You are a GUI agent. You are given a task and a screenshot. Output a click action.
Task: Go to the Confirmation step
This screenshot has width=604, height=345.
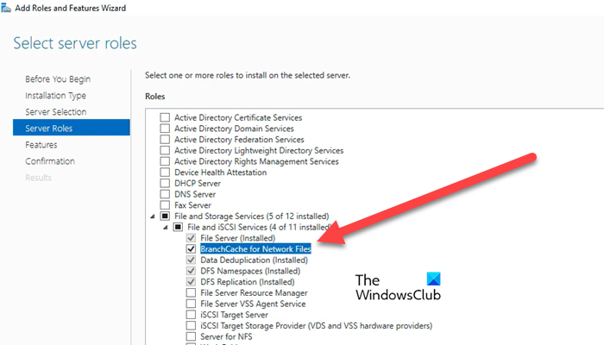point(50,161)
